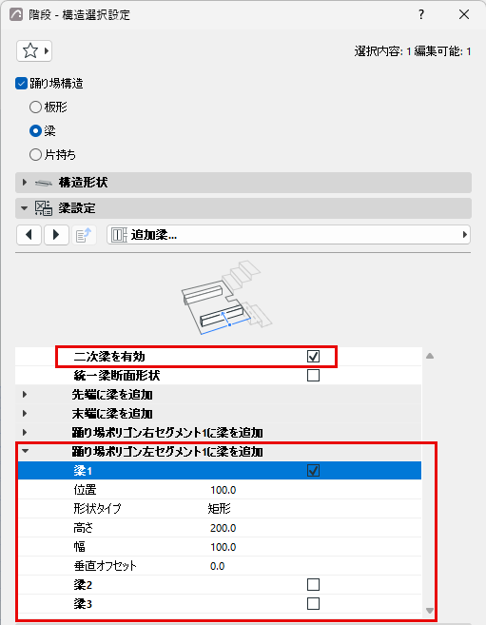
Task: Click the help question mark icon
Action: pyautogui.click(x=421, y=15)
